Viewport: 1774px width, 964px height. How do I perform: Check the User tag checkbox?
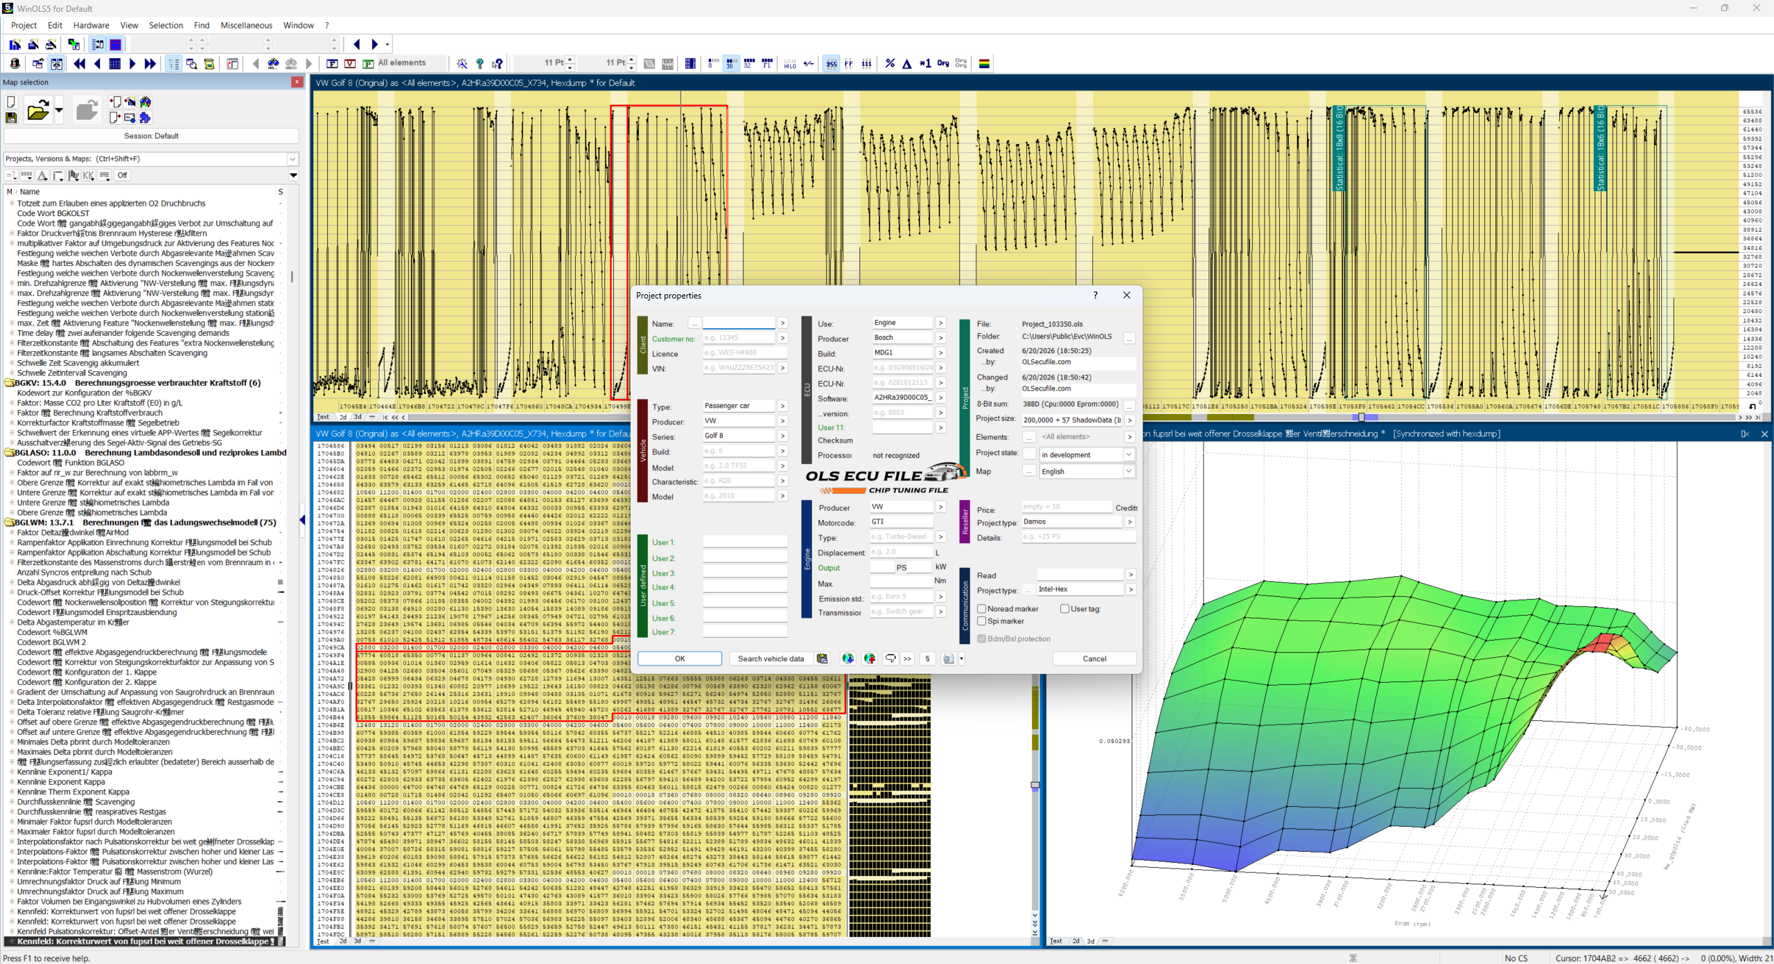point(1064,609)
